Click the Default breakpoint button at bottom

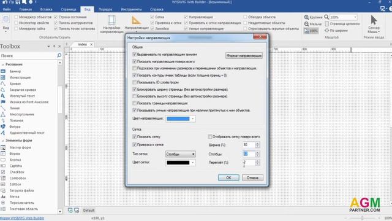tap(88, 210)
